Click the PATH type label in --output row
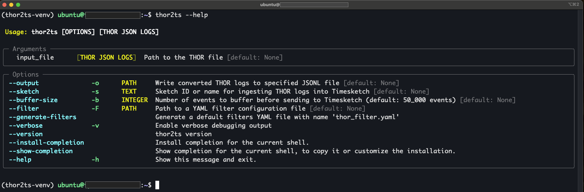Image resolution: width=584 pixels, height=192 pixels. coord(129,83)
